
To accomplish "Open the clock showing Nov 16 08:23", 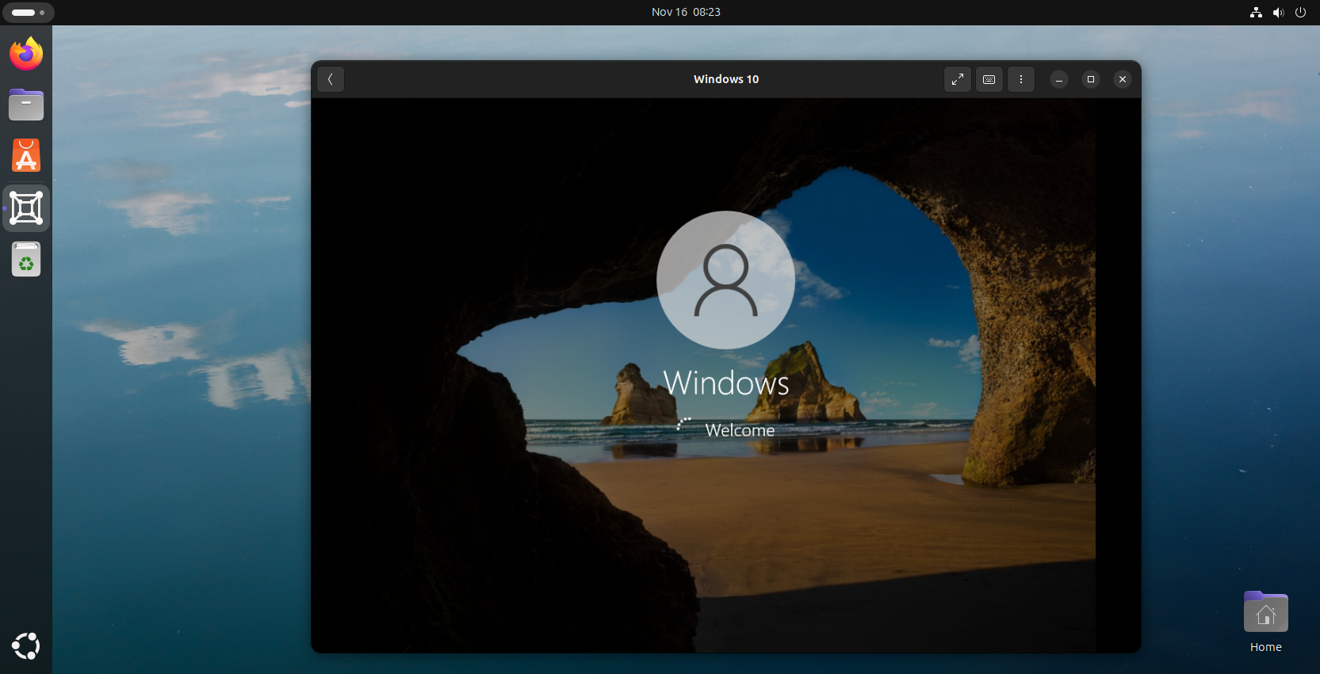I will 686,12.
